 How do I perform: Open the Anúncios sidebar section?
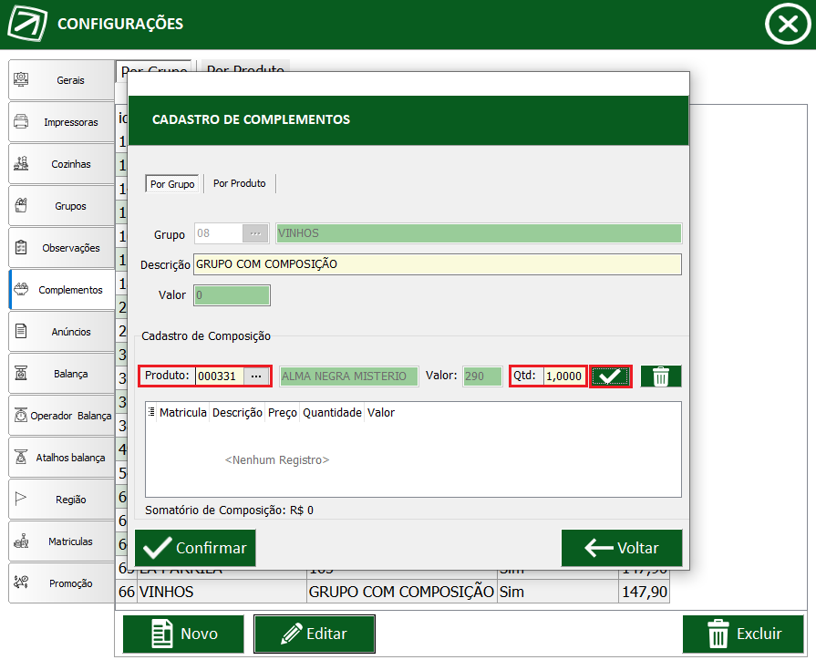62,332
